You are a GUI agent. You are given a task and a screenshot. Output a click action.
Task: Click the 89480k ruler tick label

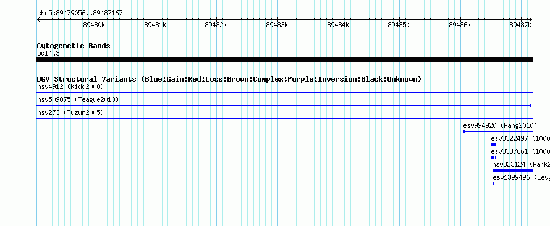[x=94, y=25]
